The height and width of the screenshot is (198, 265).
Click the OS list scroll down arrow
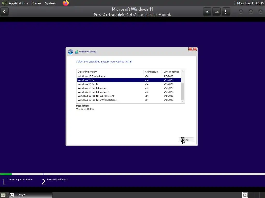point(183,102)
